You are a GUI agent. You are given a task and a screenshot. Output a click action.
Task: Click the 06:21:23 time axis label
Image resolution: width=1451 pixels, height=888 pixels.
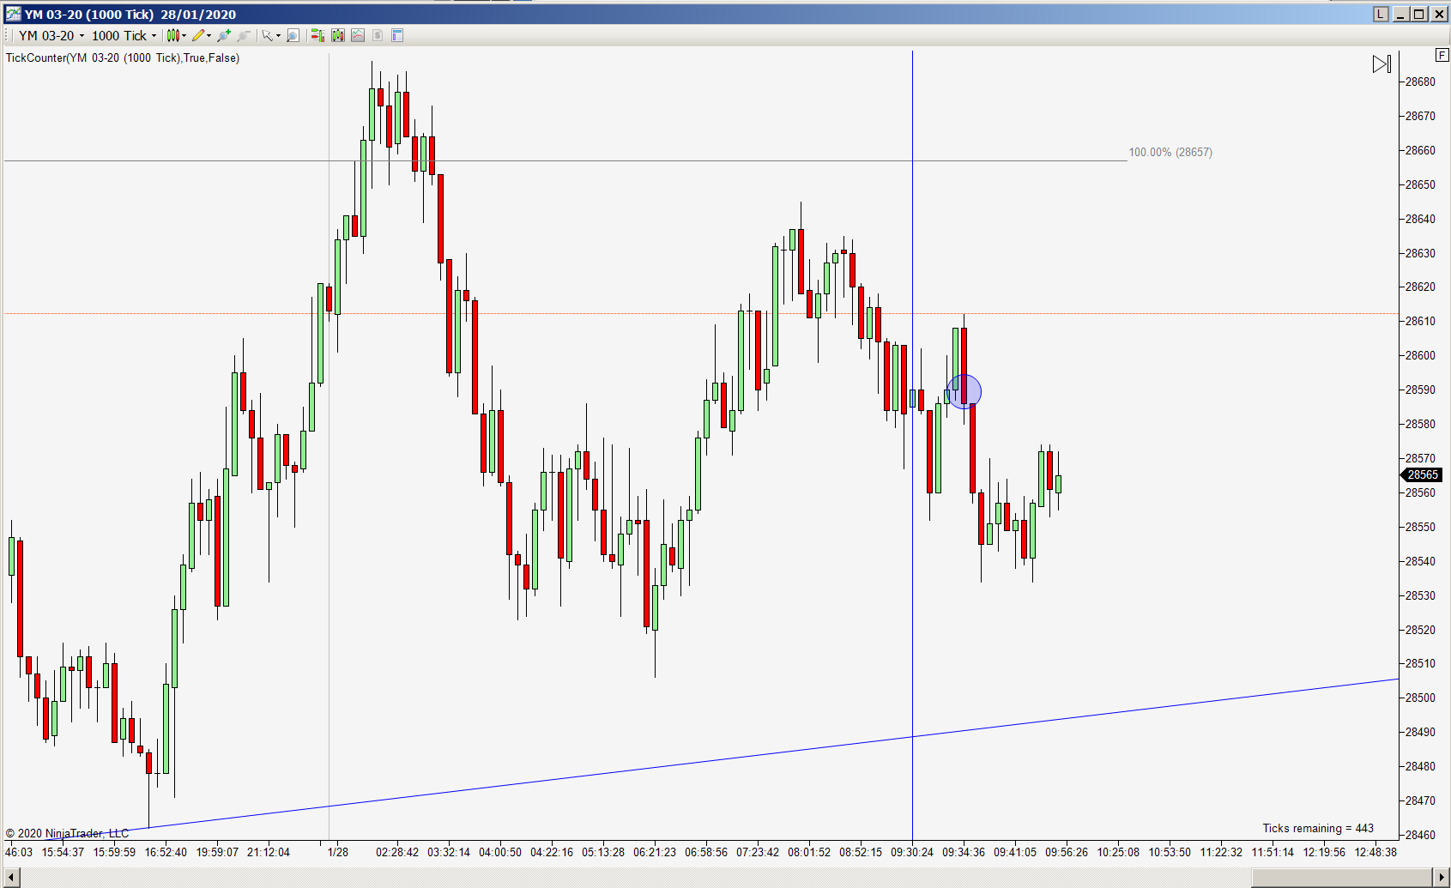(x=655, y=852)
